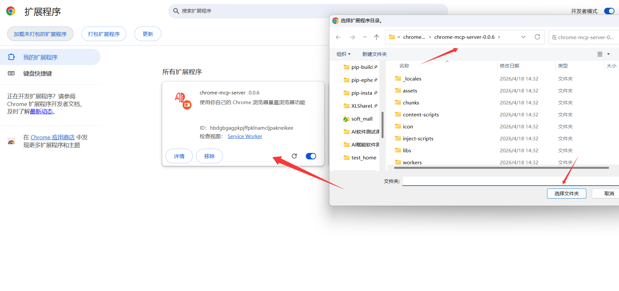Click the horizontal scrollbar in file list
Screen dimensions: 619x291
point(501,168)
